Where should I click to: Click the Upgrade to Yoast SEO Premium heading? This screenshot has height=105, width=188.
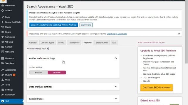tap(158, 50)
